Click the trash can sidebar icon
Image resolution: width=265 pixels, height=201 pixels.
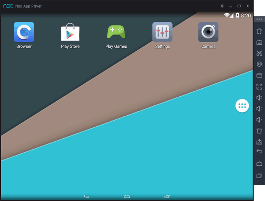pos(259,131)
